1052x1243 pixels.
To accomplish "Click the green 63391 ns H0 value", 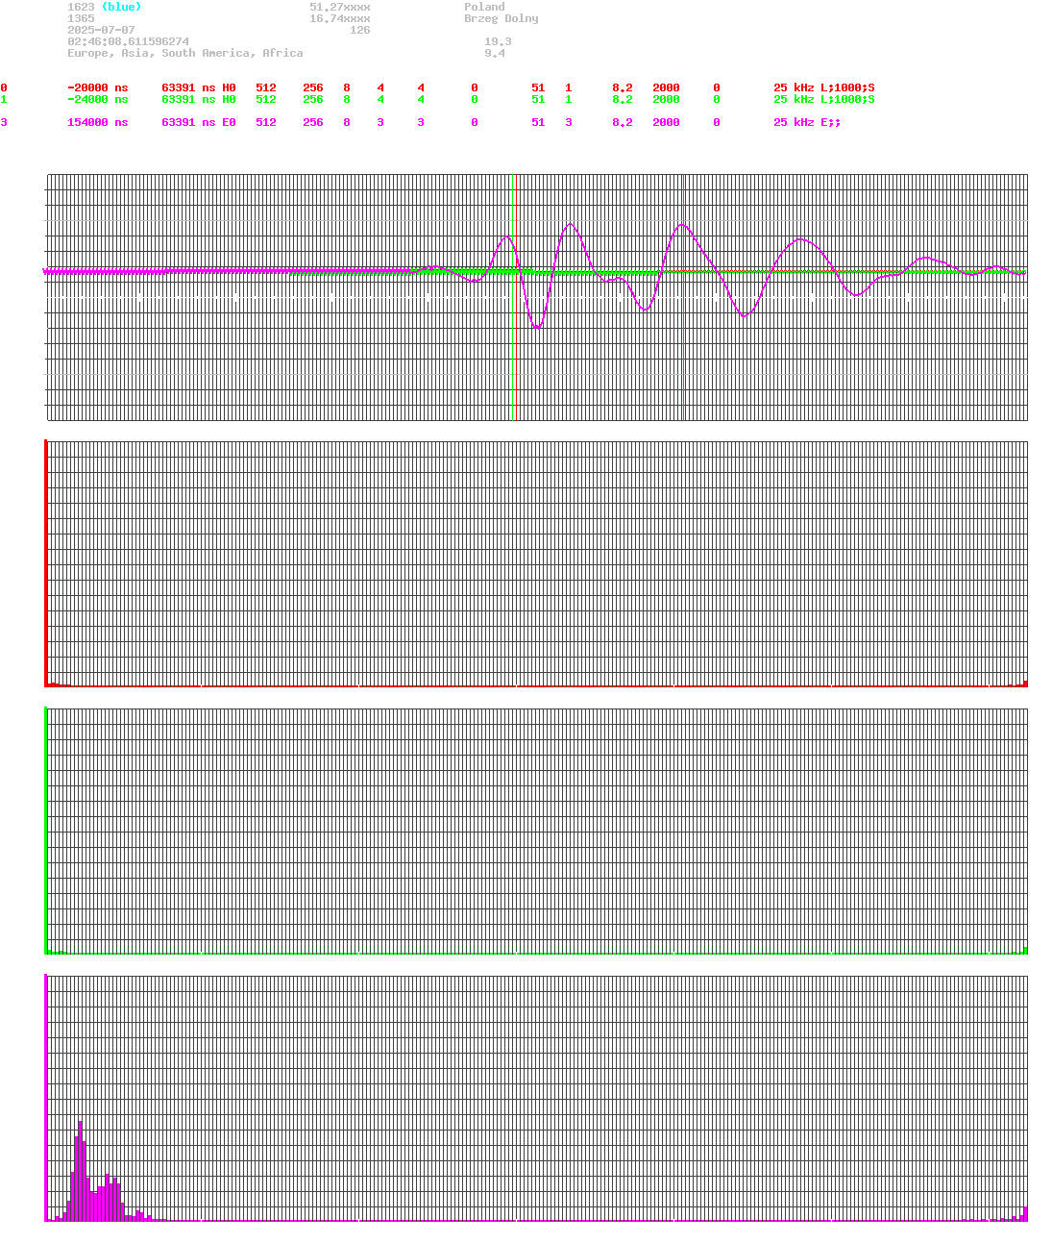I will pos(198,99).
